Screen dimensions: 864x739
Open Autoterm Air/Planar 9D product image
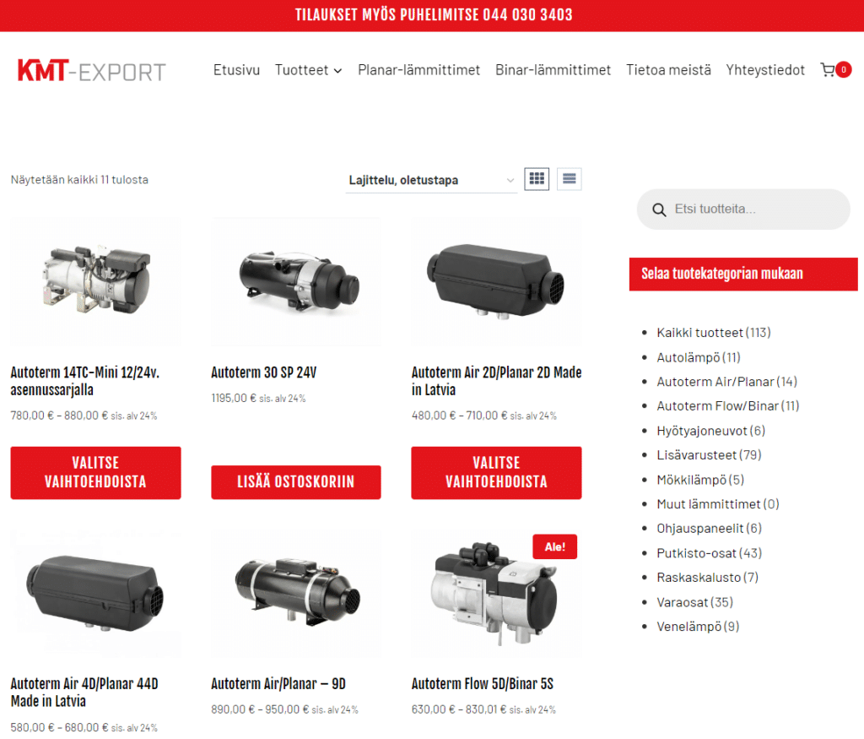point(296,594)
